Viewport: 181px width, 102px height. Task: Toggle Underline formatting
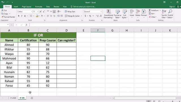(x=25, y=16)
